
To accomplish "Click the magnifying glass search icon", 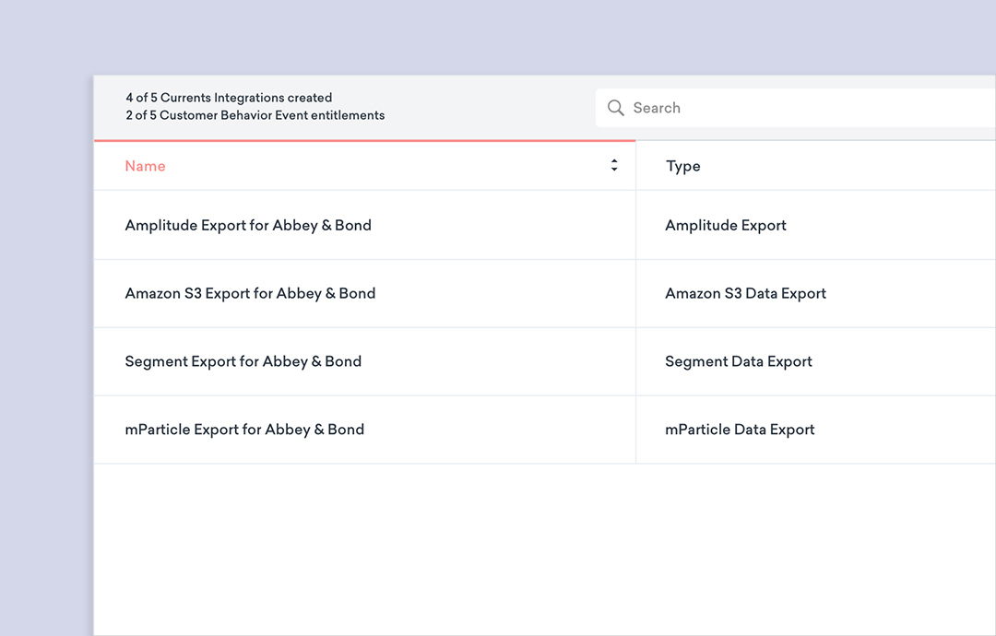I will [x=615, y=108].
